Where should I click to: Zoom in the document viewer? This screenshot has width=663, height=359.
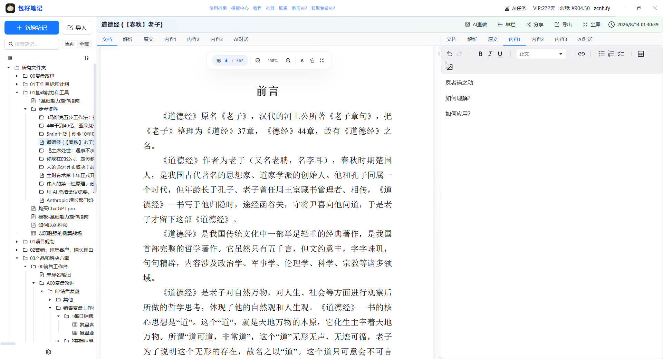click(x=288, y=60)
